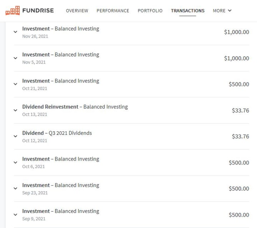This screenshot has width=257, height=228.
Task: Switch to the Performance tab
Action: 113,11
